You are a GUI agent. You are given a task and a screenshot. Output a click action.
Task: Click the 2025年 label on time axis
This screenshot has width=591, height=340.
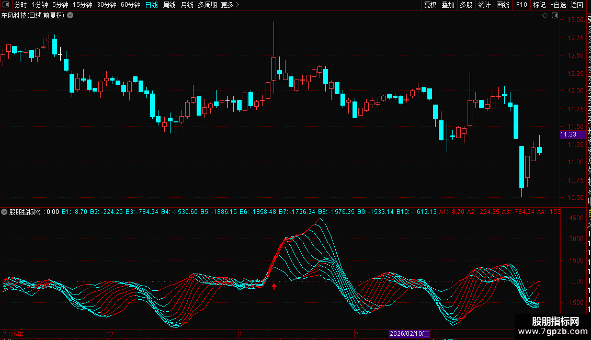pos(13,334)
